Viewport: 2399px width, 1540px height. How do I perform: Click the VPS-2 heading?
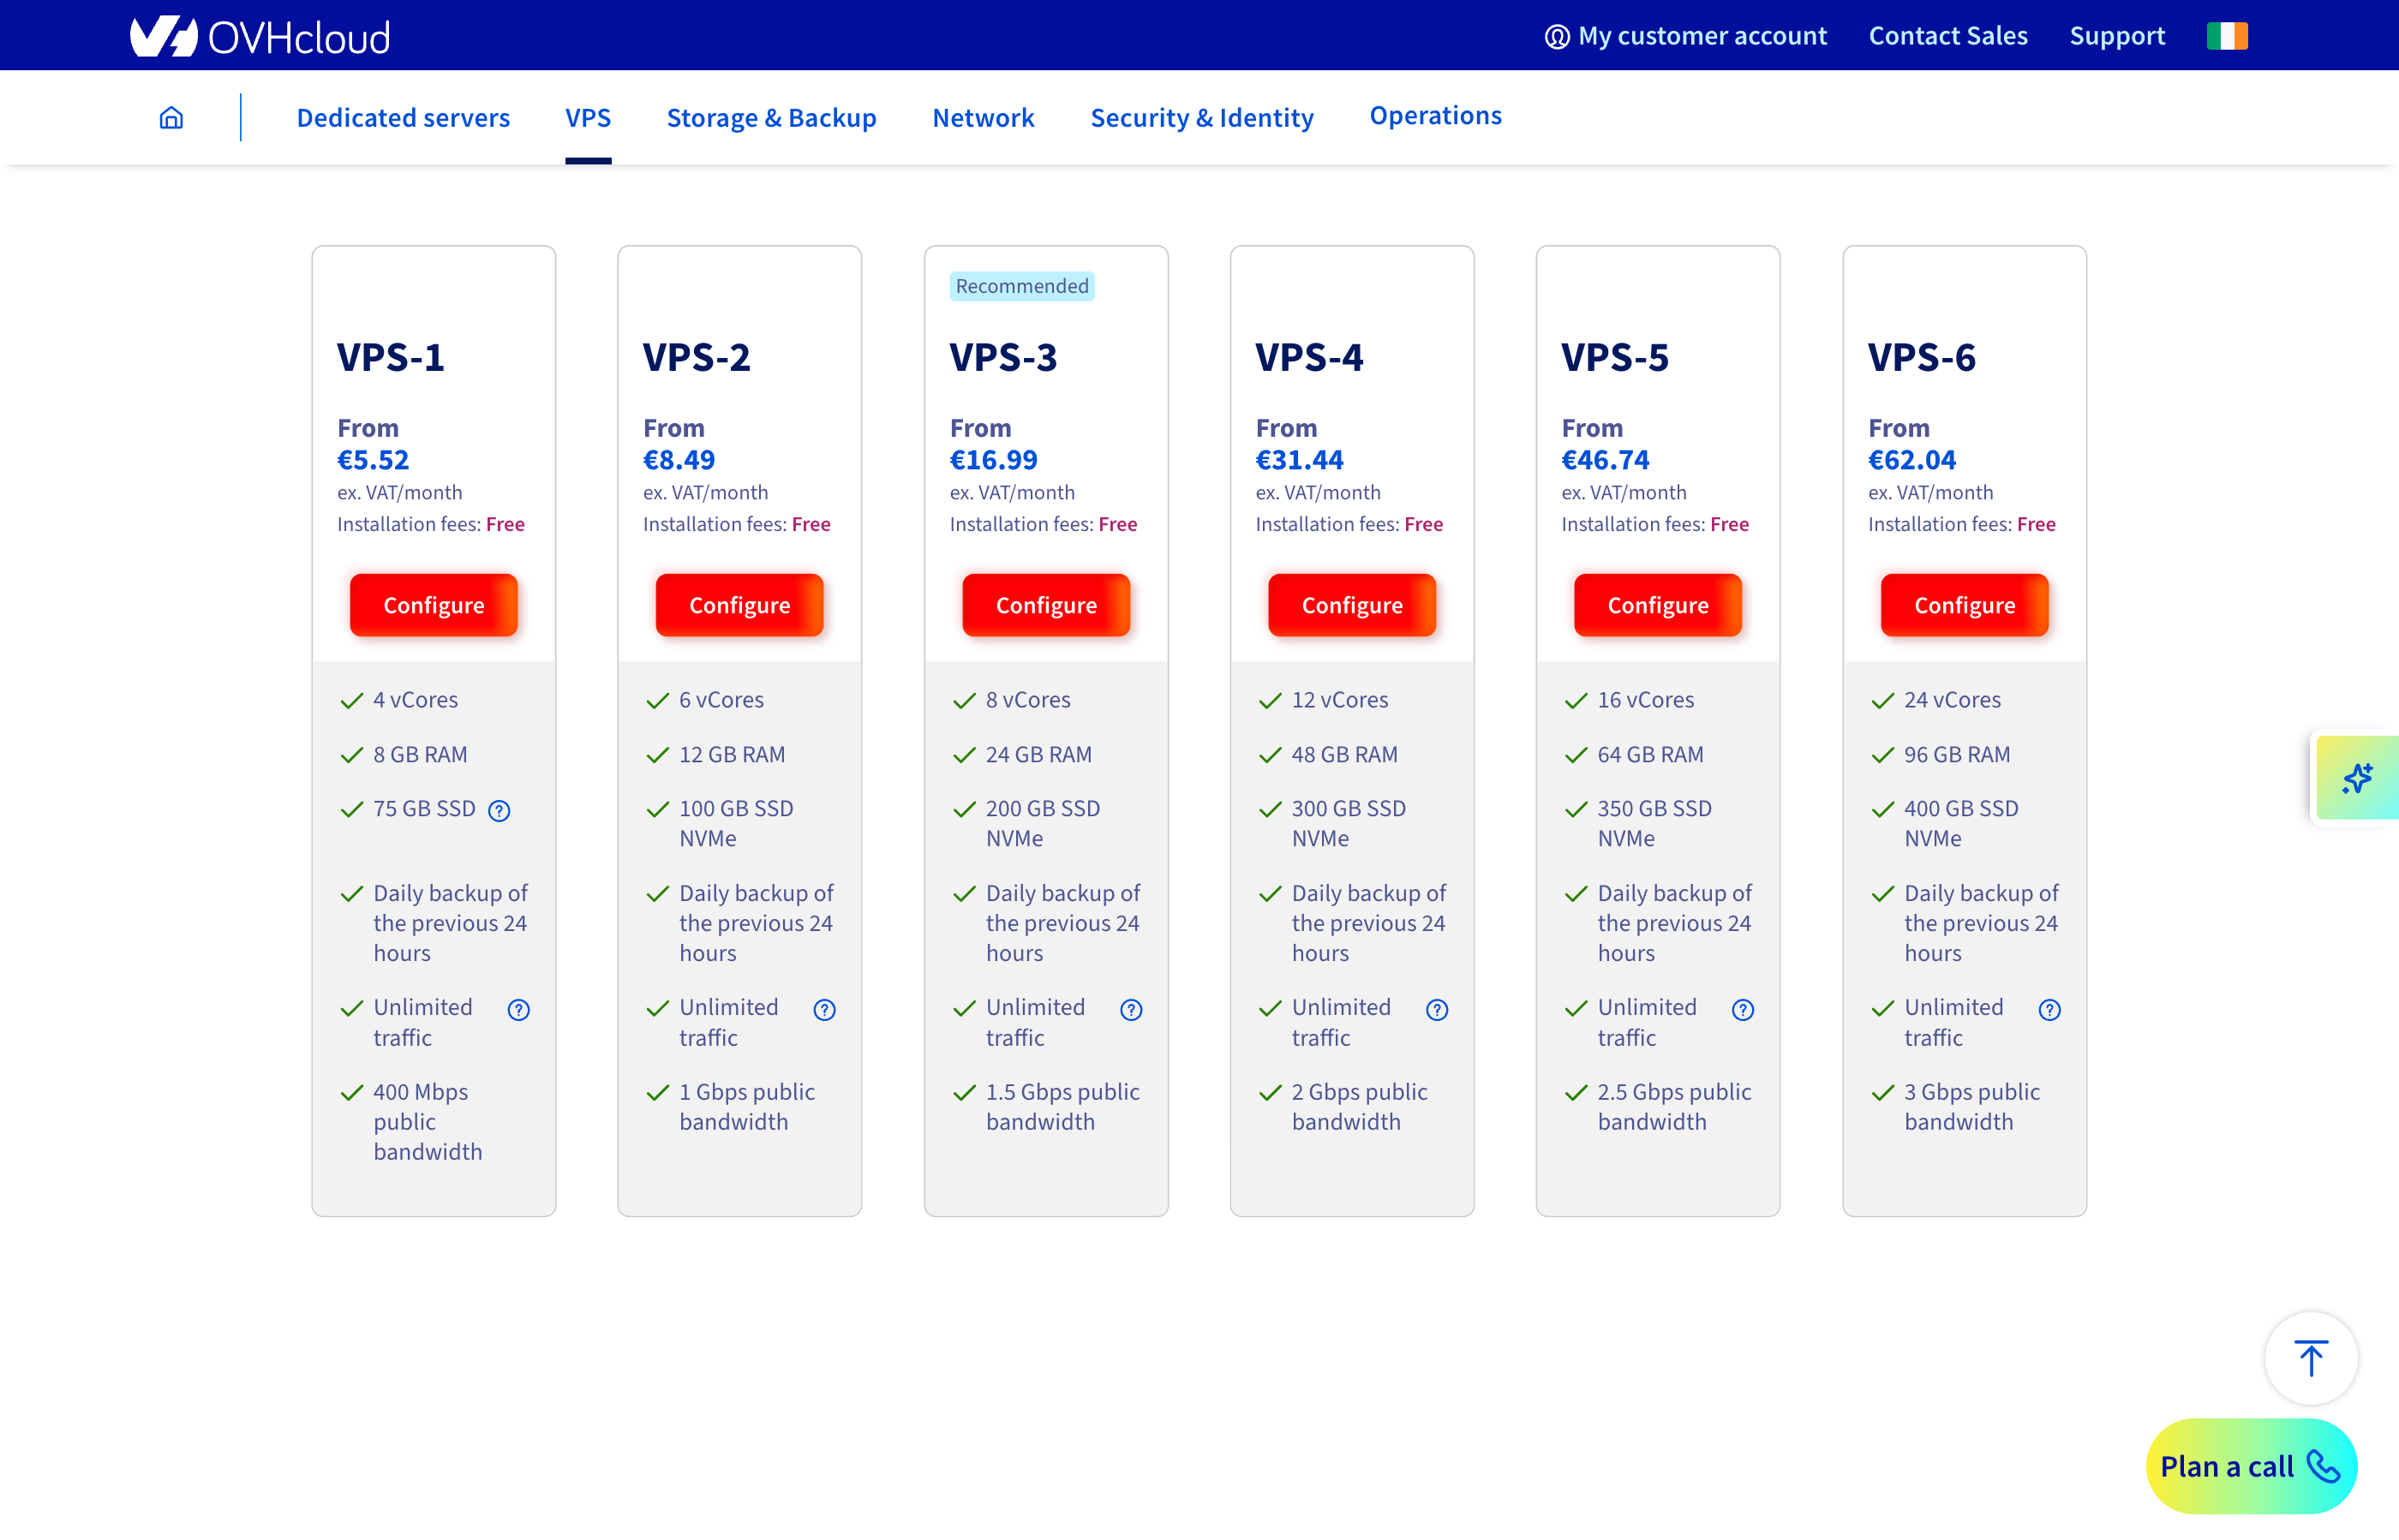click(x=697, y=357)
